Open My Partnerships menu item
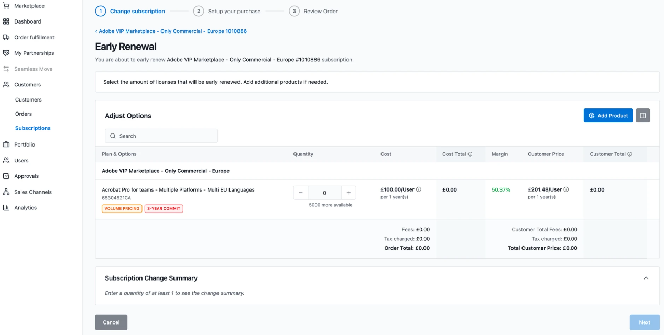This screenshot has height=335, width=664. pyautogui.click(x=34, y=53)
